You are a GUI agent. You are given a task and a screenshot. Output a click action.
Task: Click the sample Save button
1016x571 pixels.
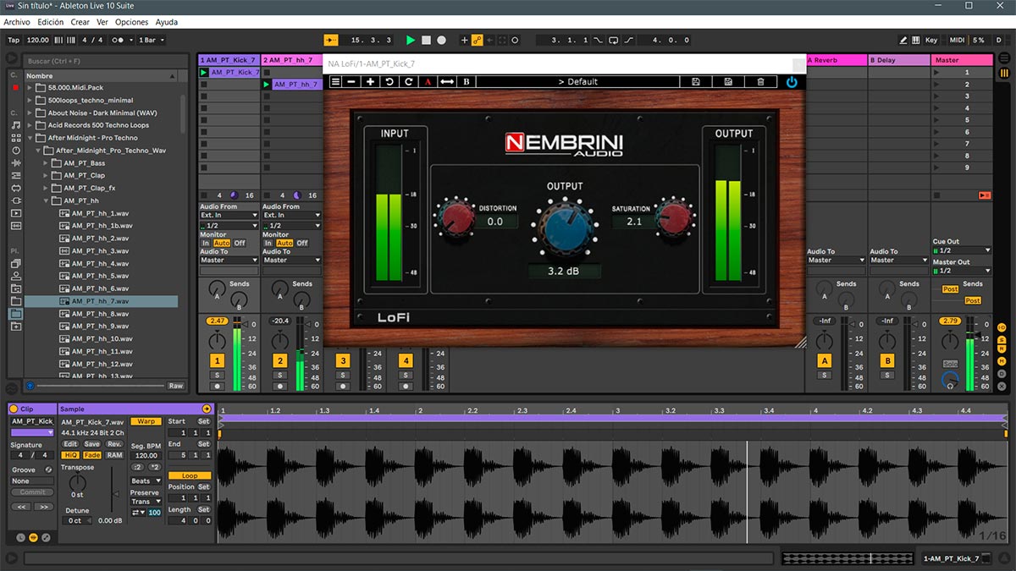click(92, 444)
